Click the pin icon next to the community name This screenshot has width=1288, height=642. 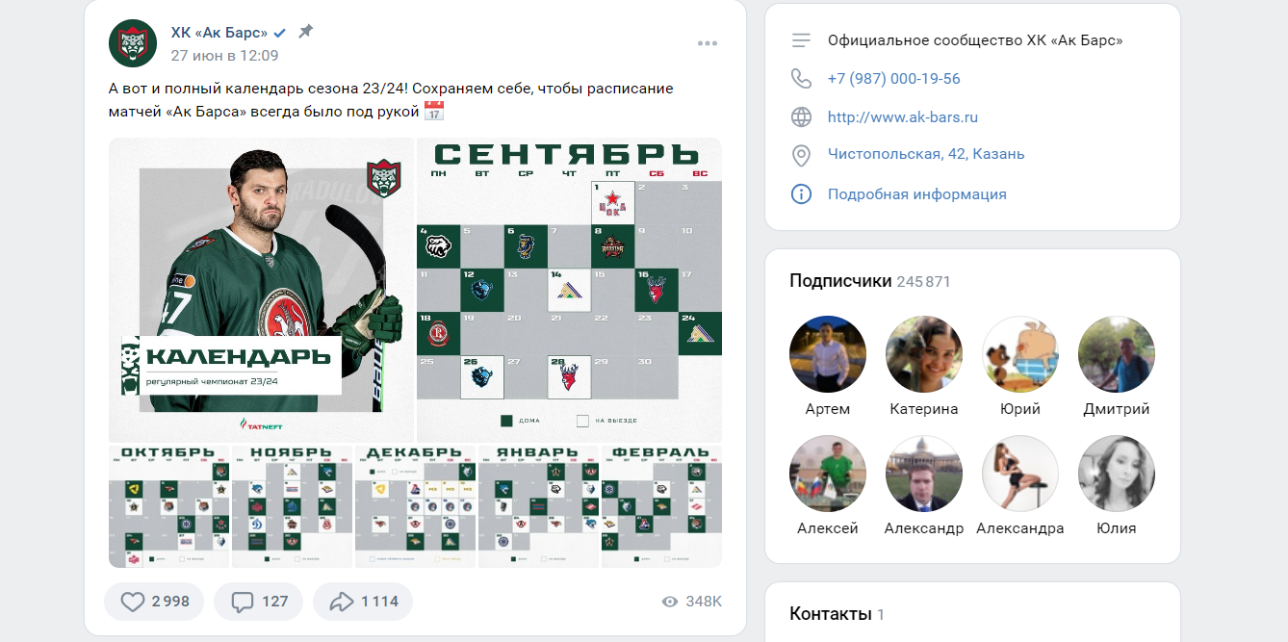(x=305, y=32)
